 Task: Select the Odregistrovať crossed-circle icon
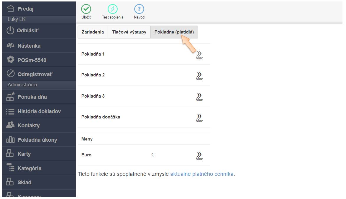point(10,74)
